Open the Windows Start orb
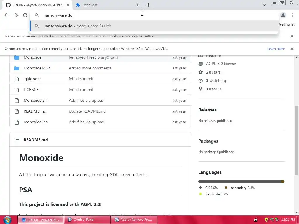This screenshot has width=299, height=224. point(7,220)
